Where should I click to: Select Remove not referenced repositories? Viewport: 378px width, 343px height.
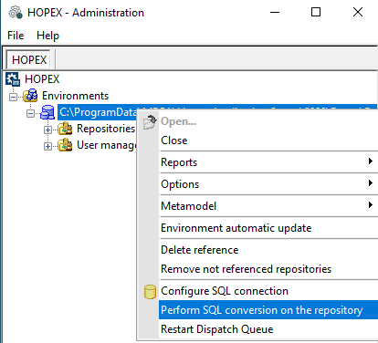268,269
